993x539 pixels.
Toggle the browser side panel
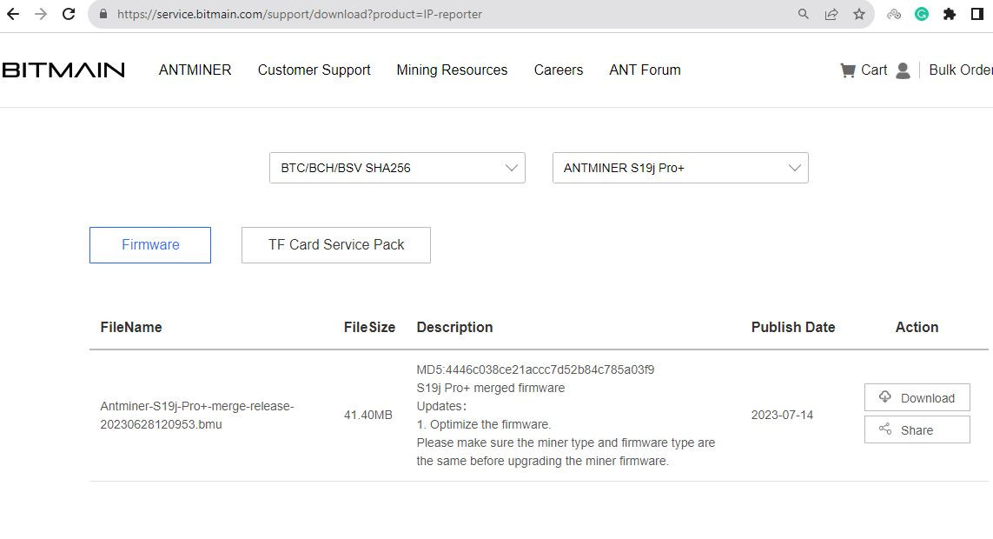[977, 14]
